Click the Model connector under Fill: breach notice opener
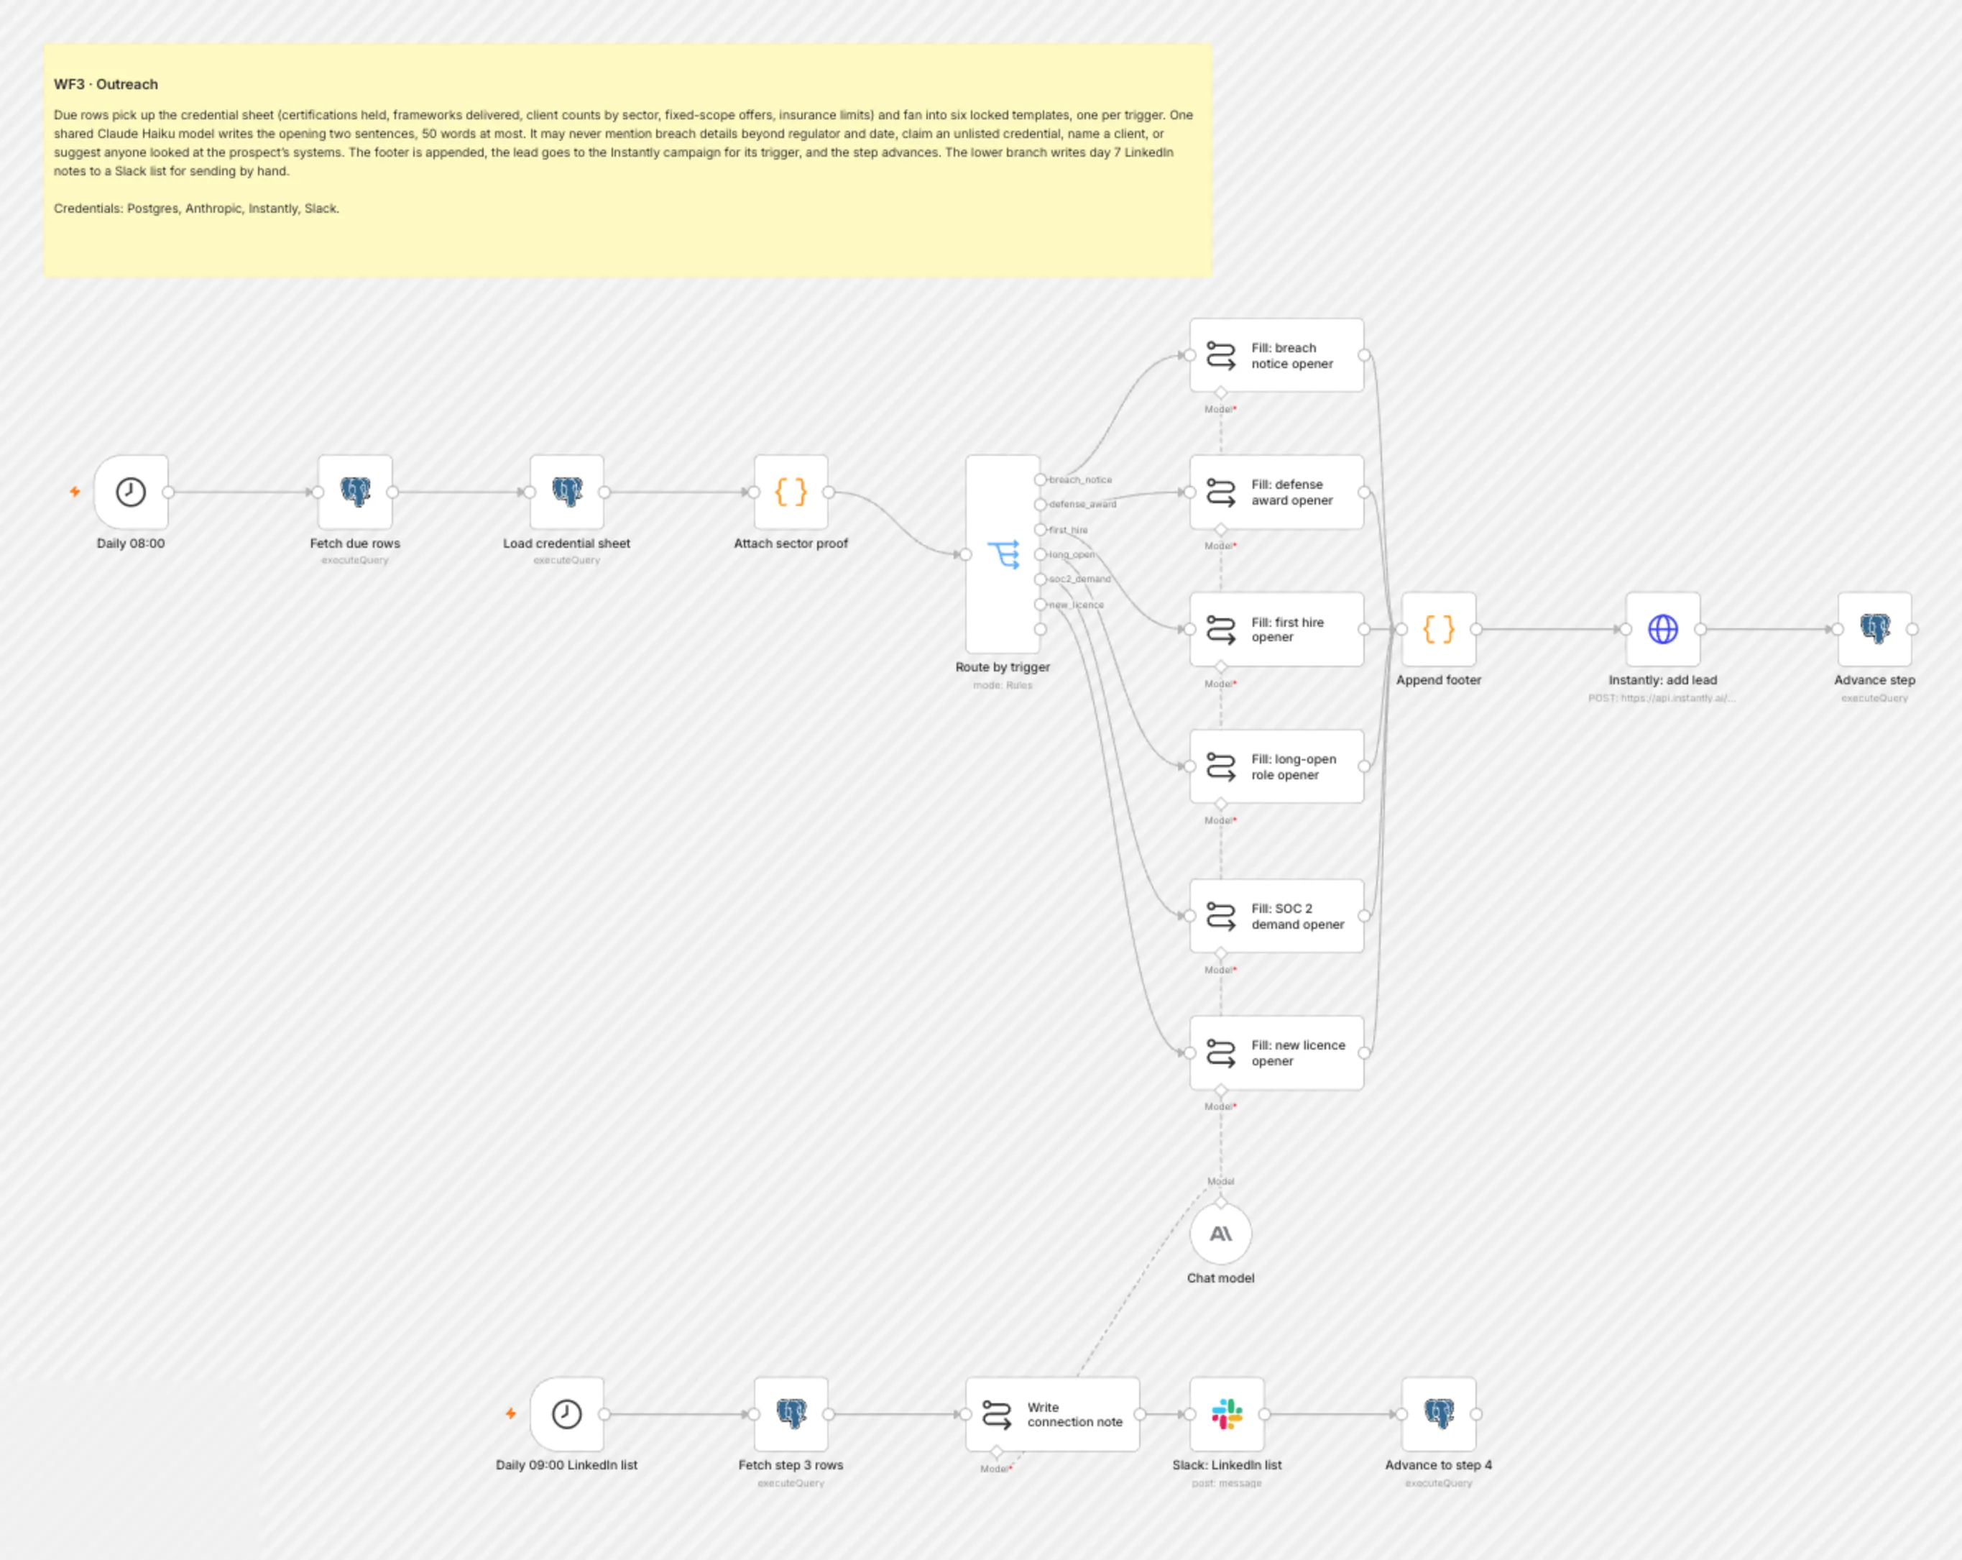 (x=1220, y=393)
